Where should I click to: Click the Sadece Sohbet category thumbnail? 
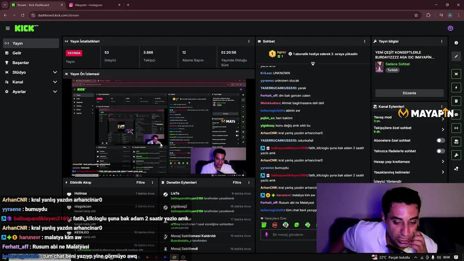point(379,67)
